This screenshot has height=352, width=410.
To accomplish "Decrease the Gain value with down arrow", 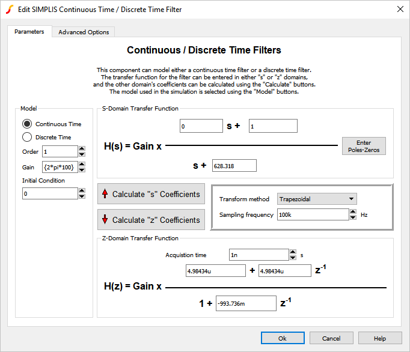I will pyautogui.click(x=82, y=171).
